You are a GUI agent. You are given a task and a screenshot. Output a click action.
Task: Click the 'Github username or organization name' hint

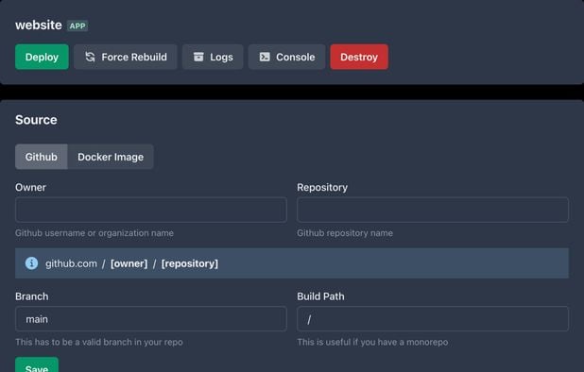coord(94,233)
